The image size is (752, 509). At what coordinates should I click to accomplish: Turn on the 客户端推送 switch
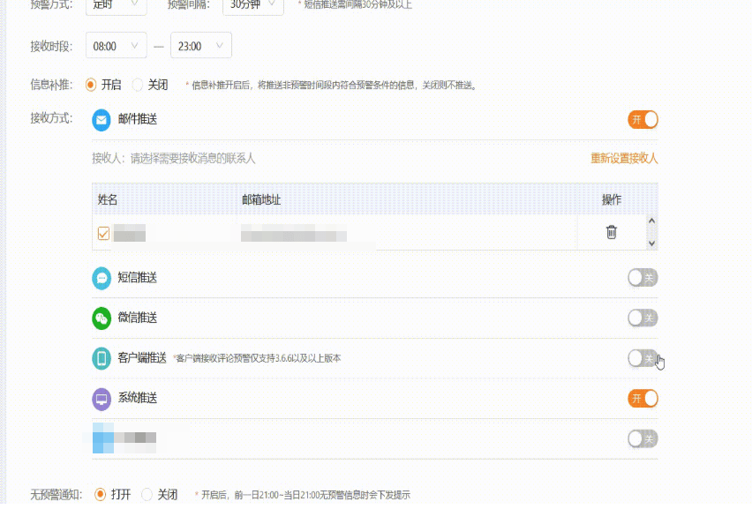tap(643, 358)
